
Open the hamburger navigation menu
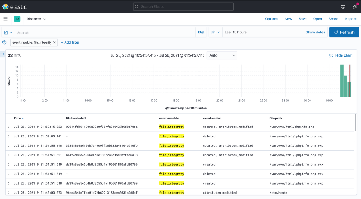click(x=5, y=19)
